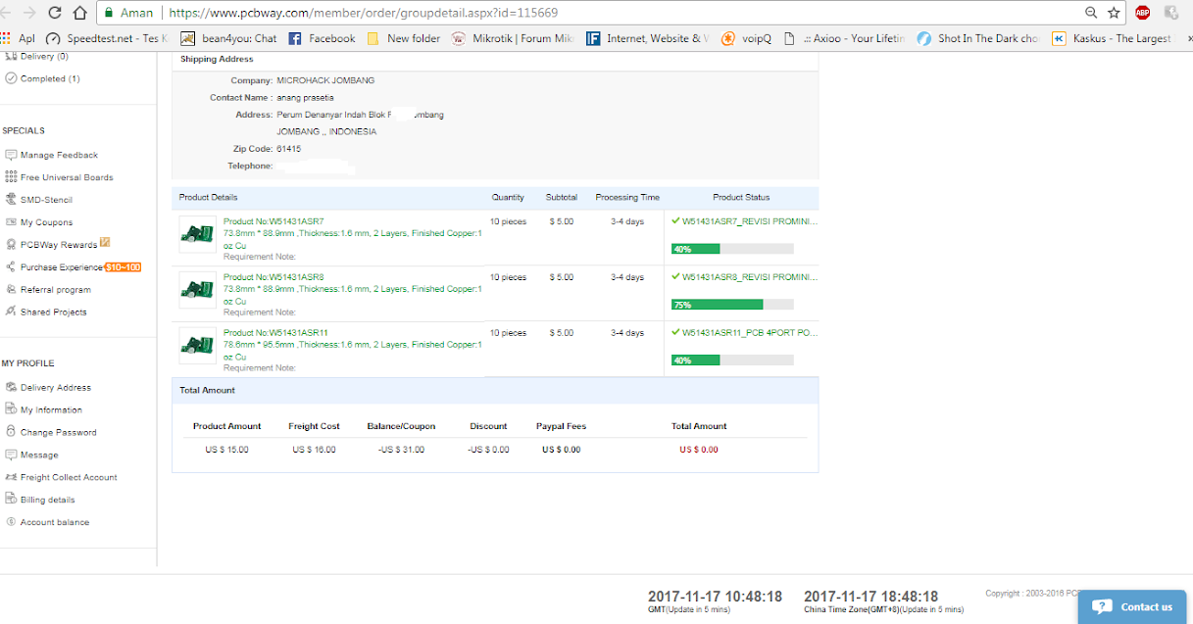Open the Kaskus bookmark
Image resolution: width=1193 pixels, height=624 pixels.
coord(1112,38)
